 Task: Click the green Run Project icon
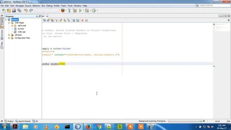pos(80,10)
